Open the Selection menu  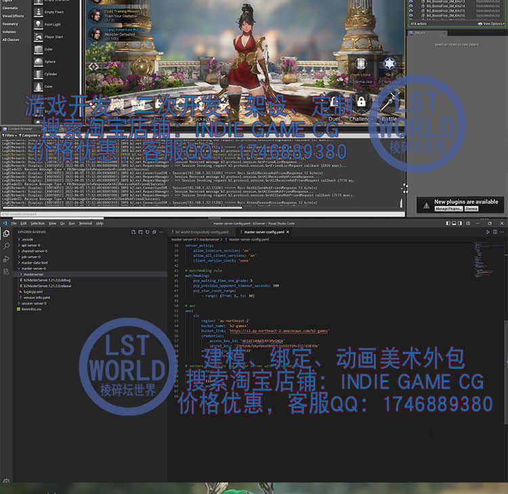pyautogui.click(x=37, y=223)
